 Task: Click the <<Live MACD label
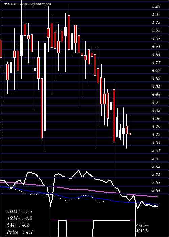coord(142,228)
